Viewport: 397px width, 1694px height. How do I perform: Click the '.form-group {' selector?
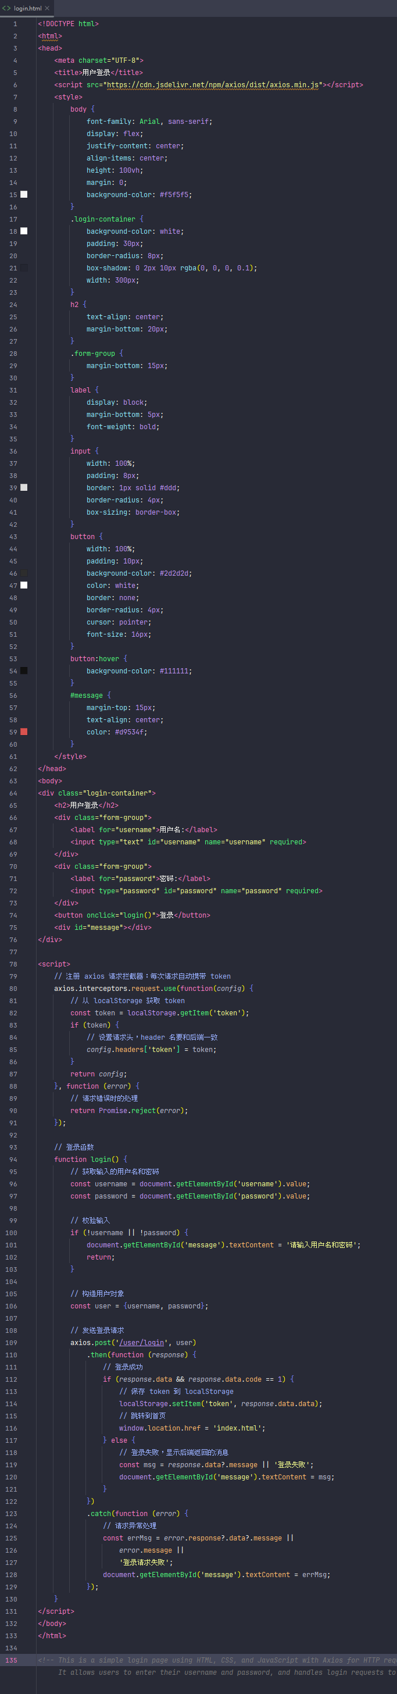[96, 353]
